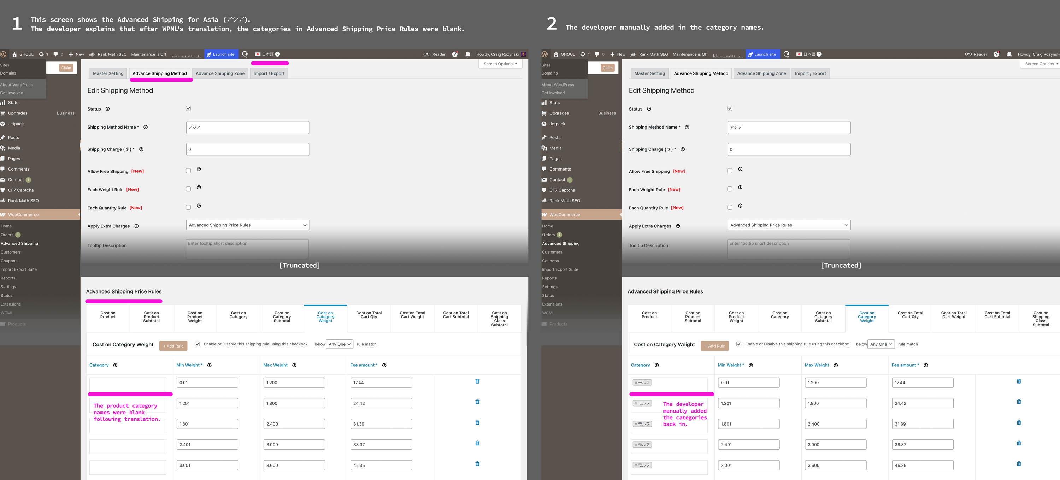Toggle the Status checkbox in left panel
This screenshot has width=1060, height=480.
click(188, 108)
